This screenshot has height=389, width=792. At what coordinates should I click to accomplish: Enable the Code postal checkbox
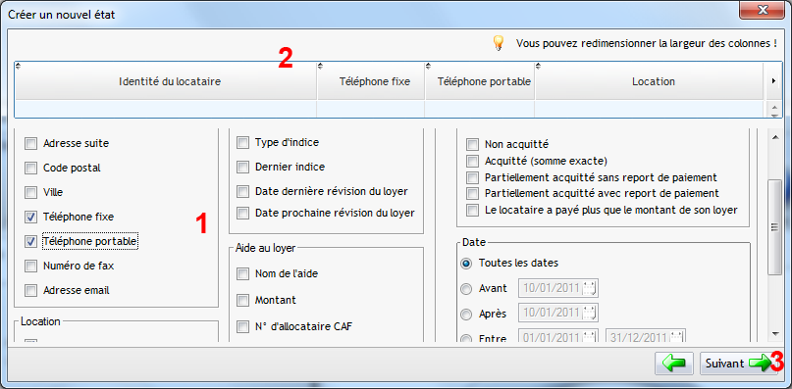30,168
